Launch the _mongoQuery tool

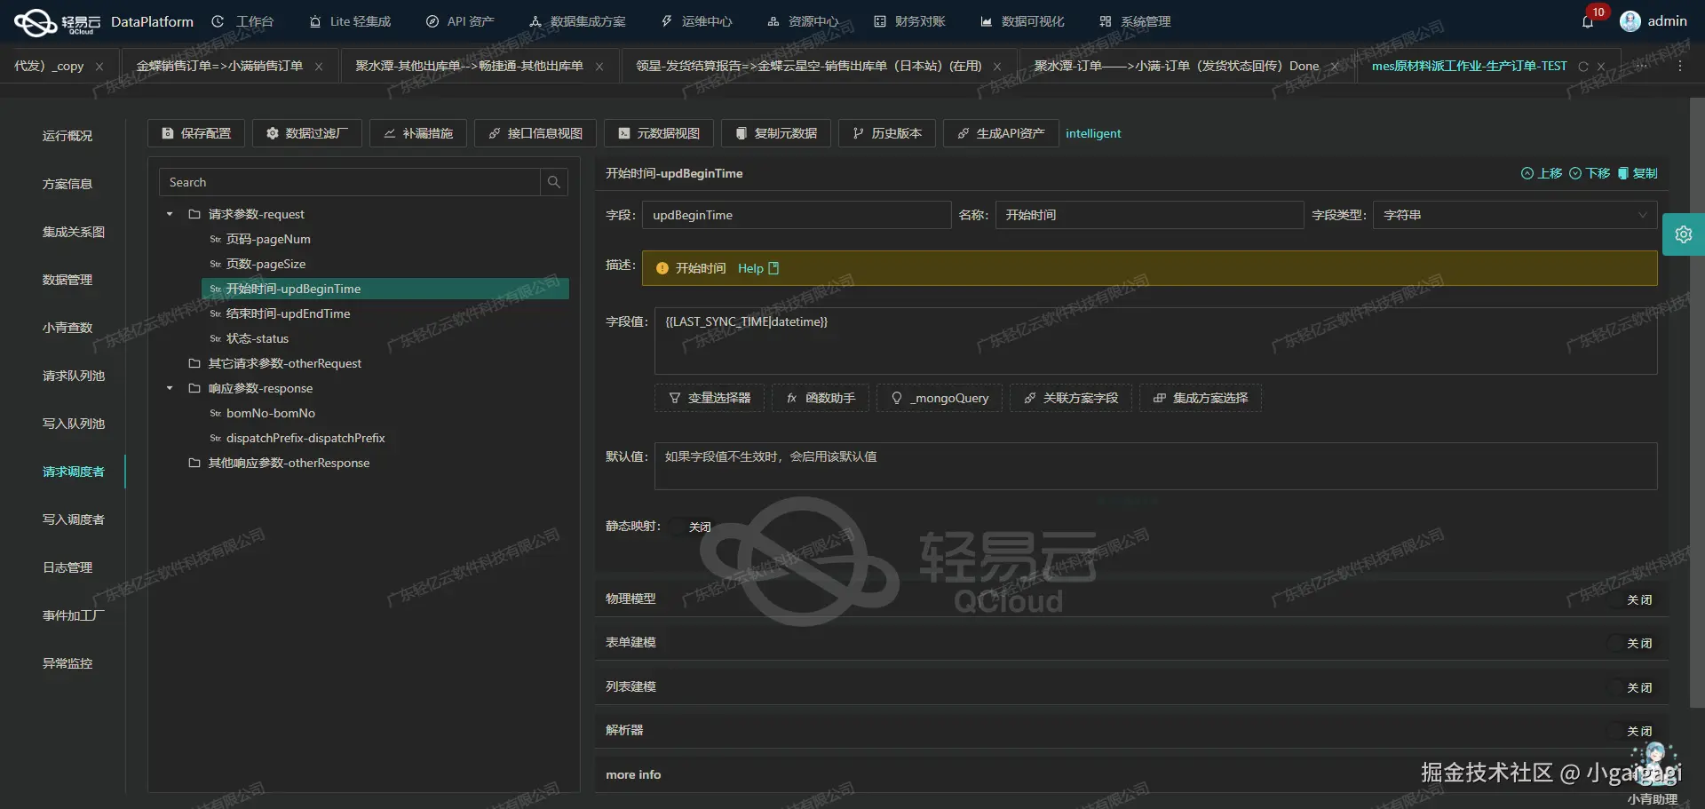click(939, 398)
